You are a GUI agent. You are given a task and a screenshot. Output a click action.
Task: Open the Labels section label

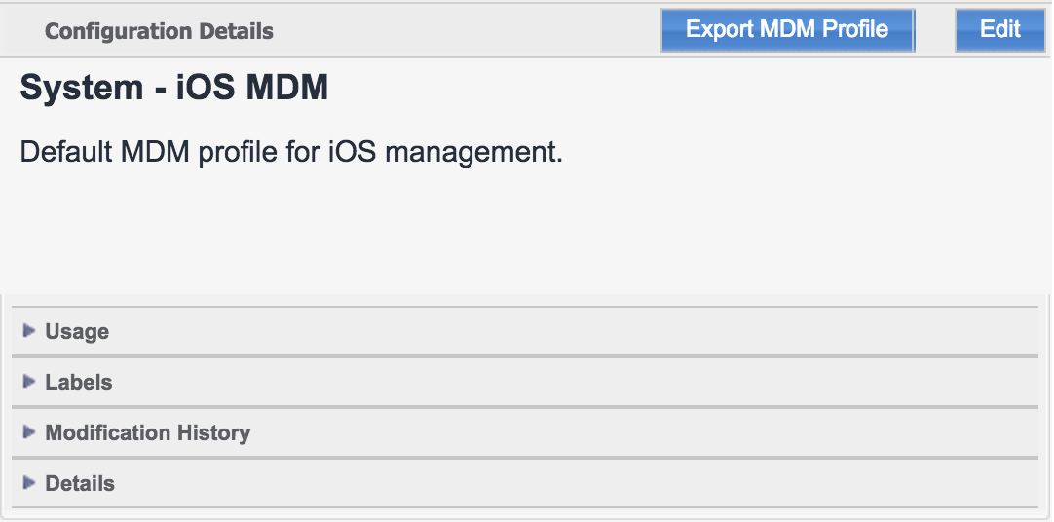pyautogui.click(x=79, y=383)
